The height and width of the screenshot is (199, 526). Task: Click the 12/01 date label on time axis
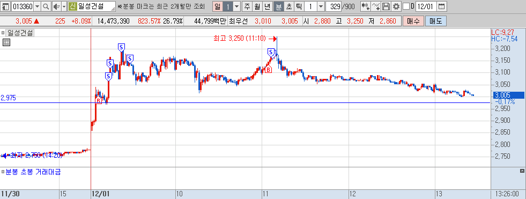click(101, 194)
